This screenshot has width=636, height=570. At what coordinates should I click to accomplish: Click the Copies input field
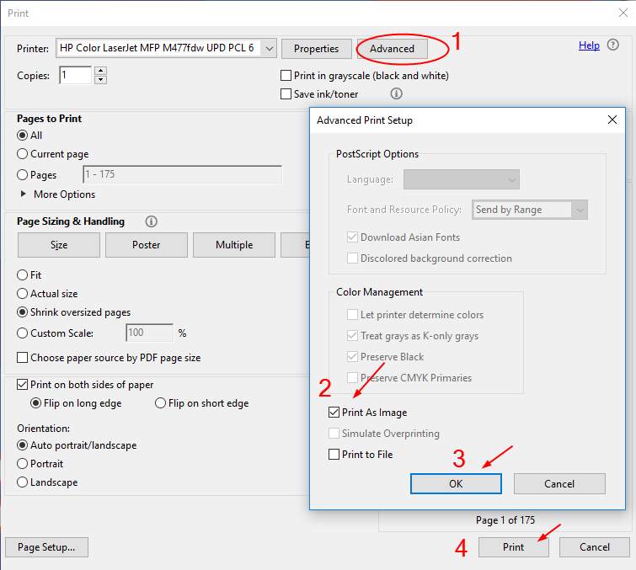75,76
